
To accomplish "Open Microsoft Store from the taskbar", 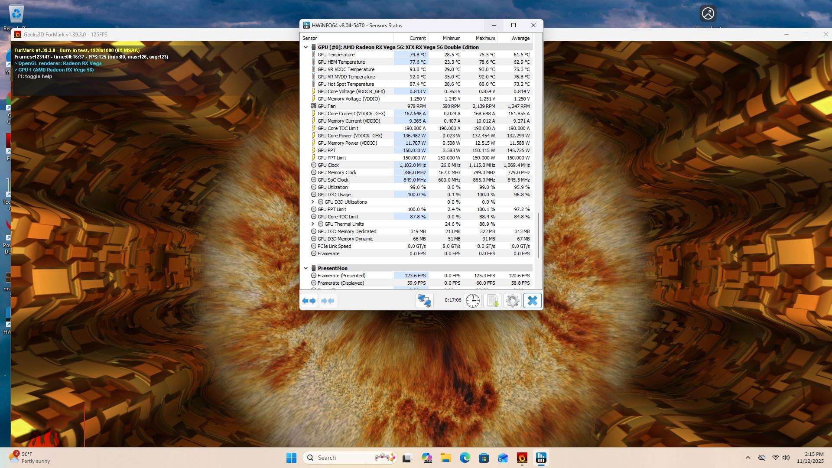I will click(x=484, y=458).
